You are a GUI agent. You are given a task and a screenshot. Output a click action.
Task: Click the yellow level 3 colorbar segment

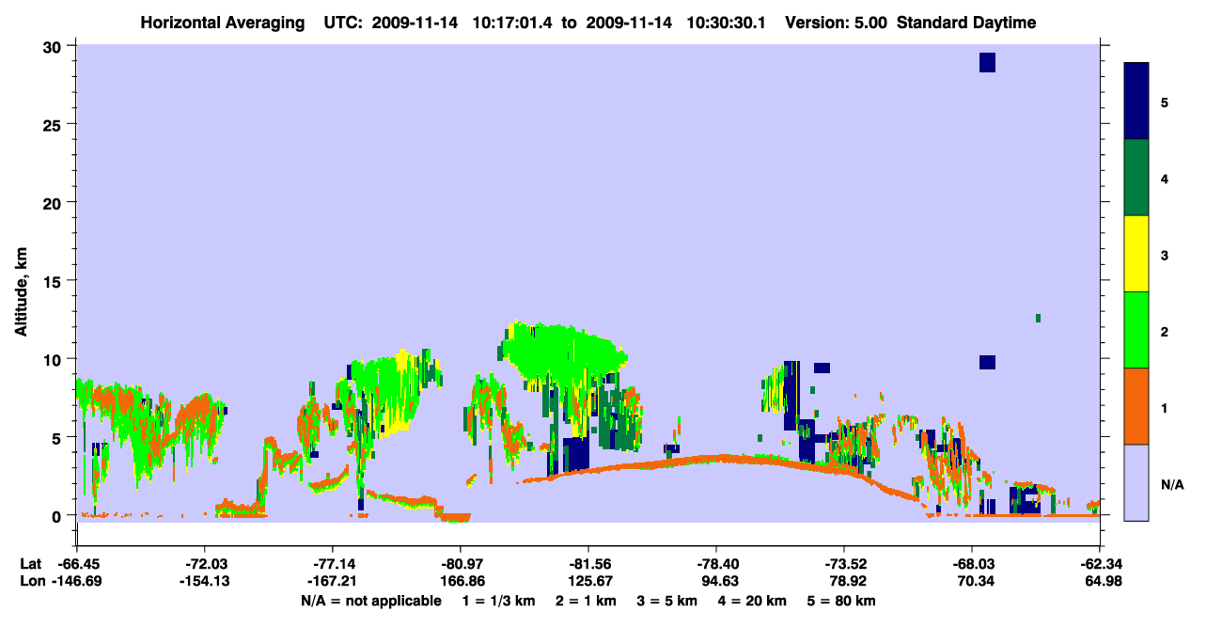[x=1136, y=254]
